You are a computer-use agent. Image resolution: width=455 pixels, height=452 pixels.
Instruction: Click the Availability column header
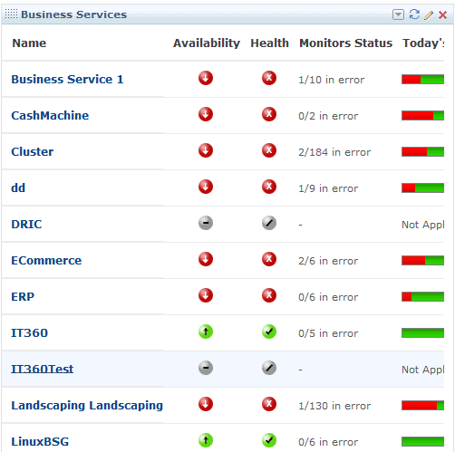pos(207,43)
